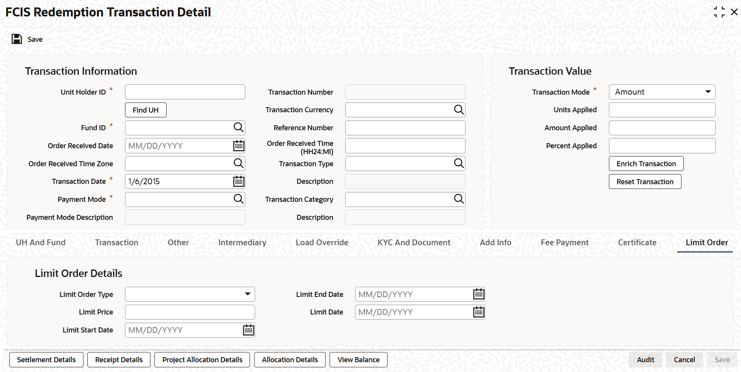Click the disabled Transaction Number field

[405, 92]
